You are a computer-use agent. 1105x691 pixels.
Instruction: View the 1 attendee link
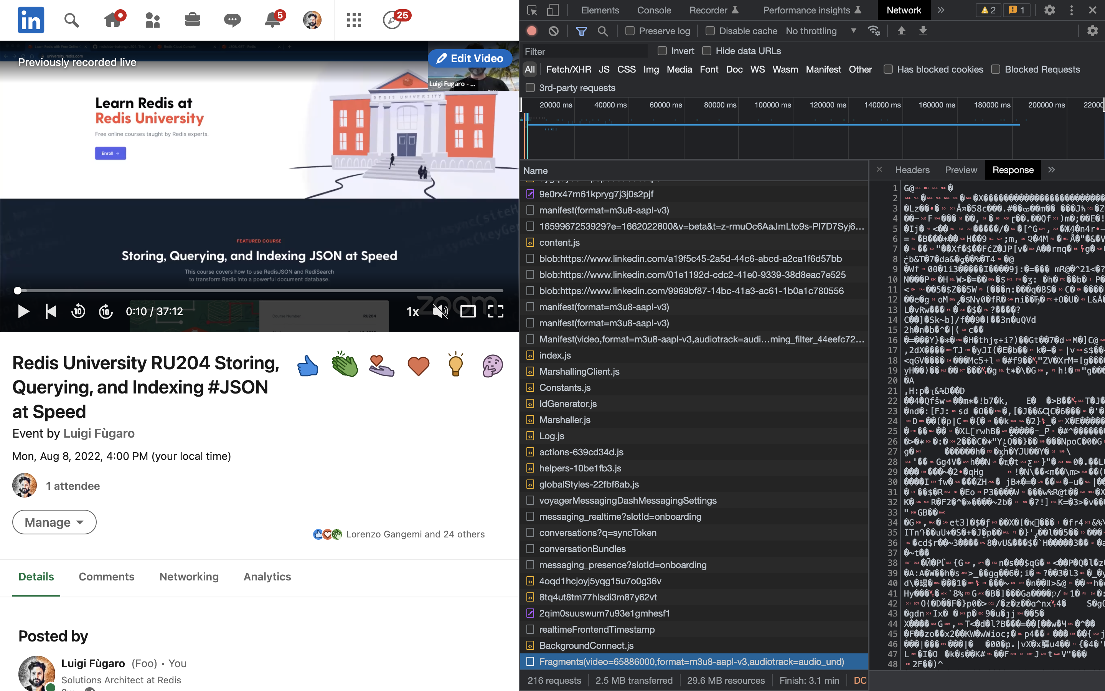(73, 486)
